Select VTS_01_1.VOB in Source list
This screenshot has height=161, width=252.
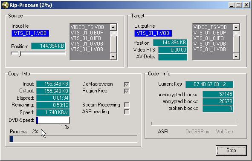87,49
